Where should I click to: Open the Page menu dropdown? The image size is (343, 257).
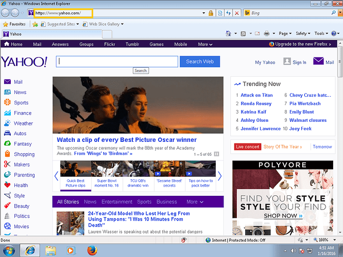pos(285,33)
